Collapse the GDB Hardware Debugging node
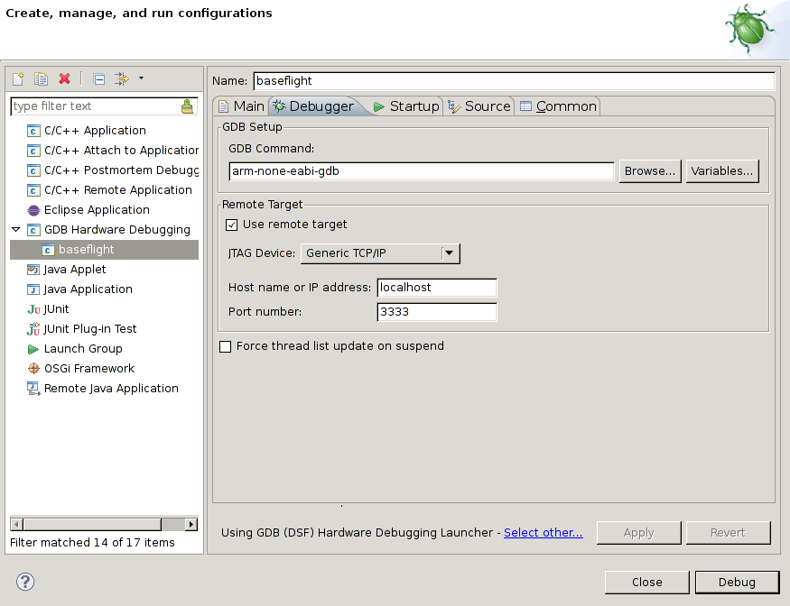 (15, 230)
